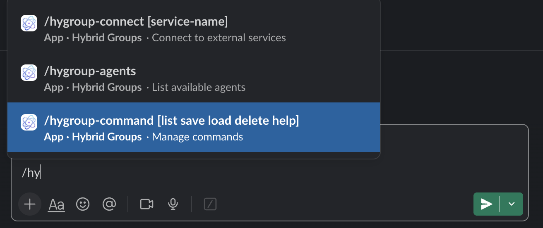Viewport: 543px width, 228px height.
Task: Click the "List available agents" description
Action: 199,88
